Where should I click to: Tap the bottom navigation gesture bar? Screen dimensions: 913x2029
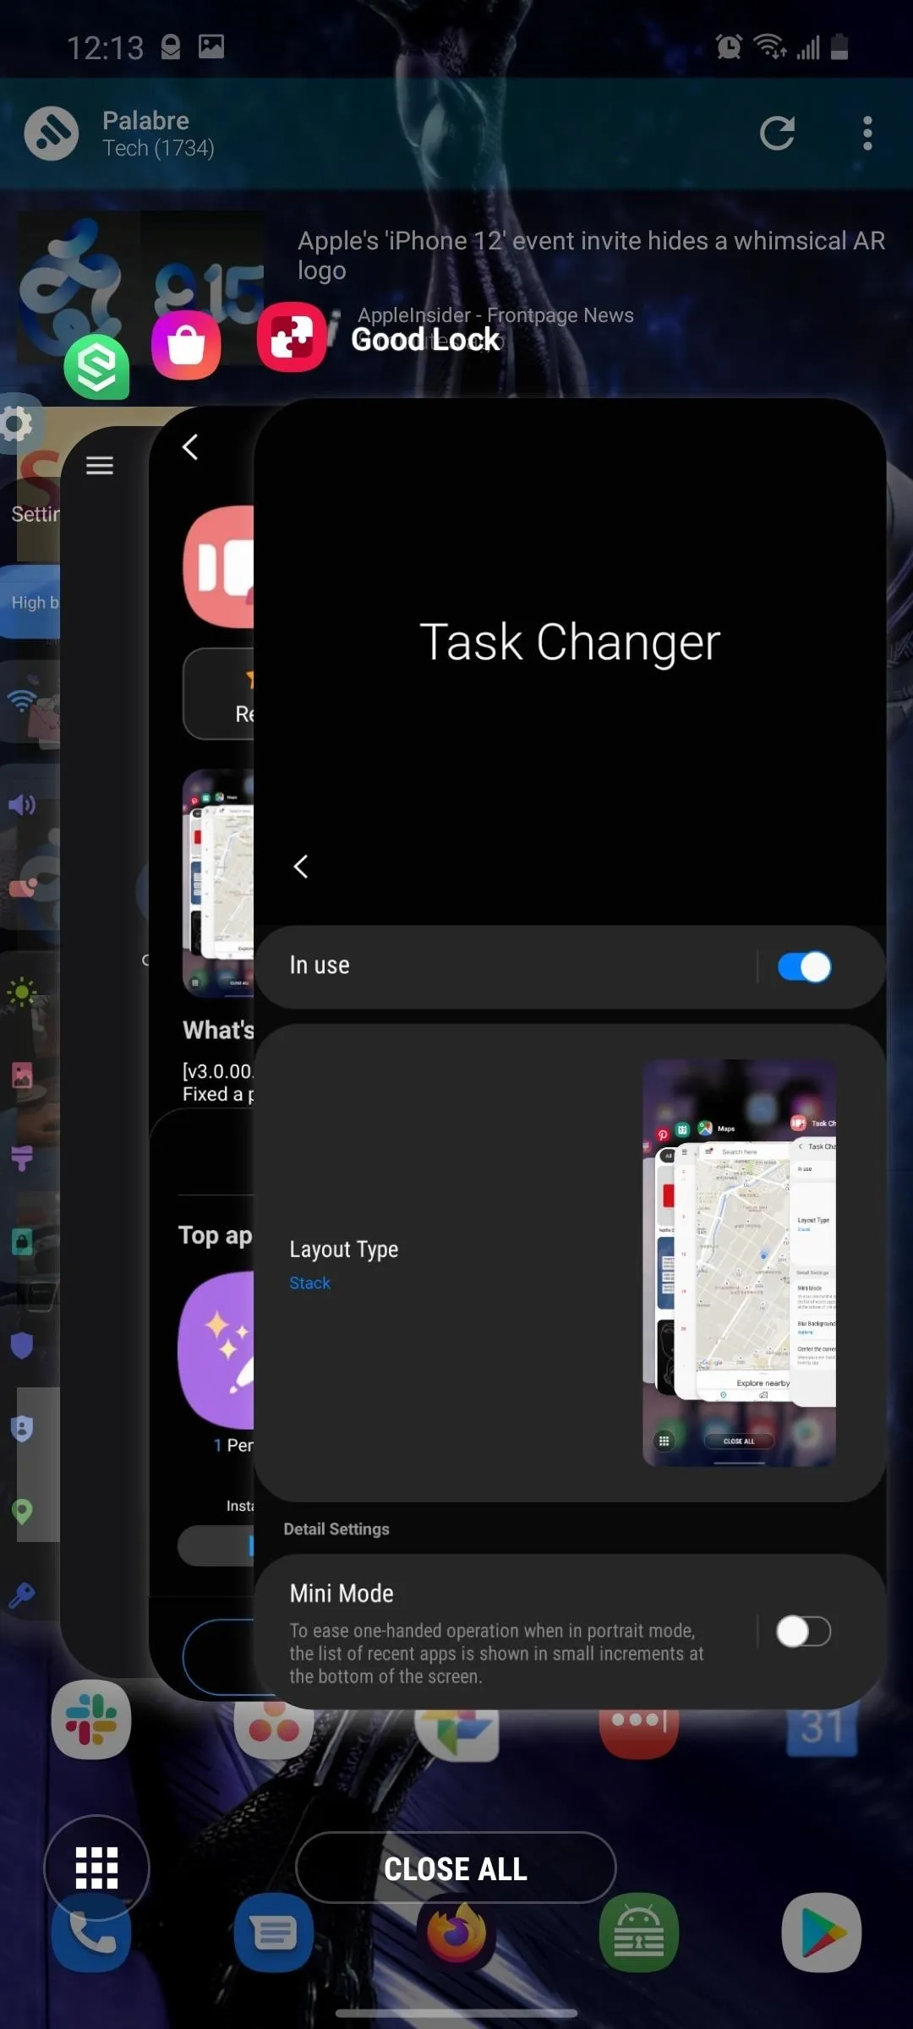(x=456, y=2013)
